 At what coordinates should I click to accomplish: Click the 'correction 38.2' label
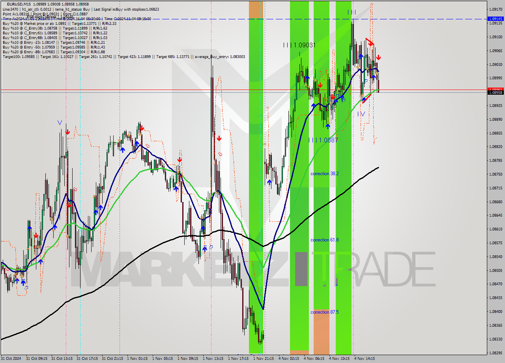click(324, 174)
